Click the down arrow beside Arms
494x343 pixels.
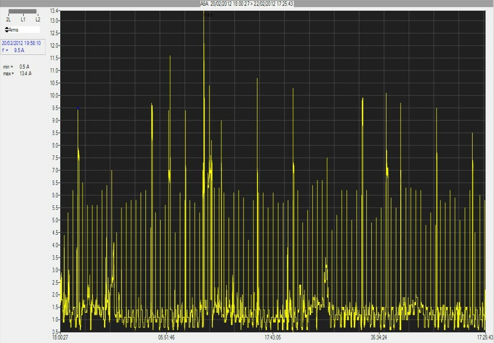(6, 32)
